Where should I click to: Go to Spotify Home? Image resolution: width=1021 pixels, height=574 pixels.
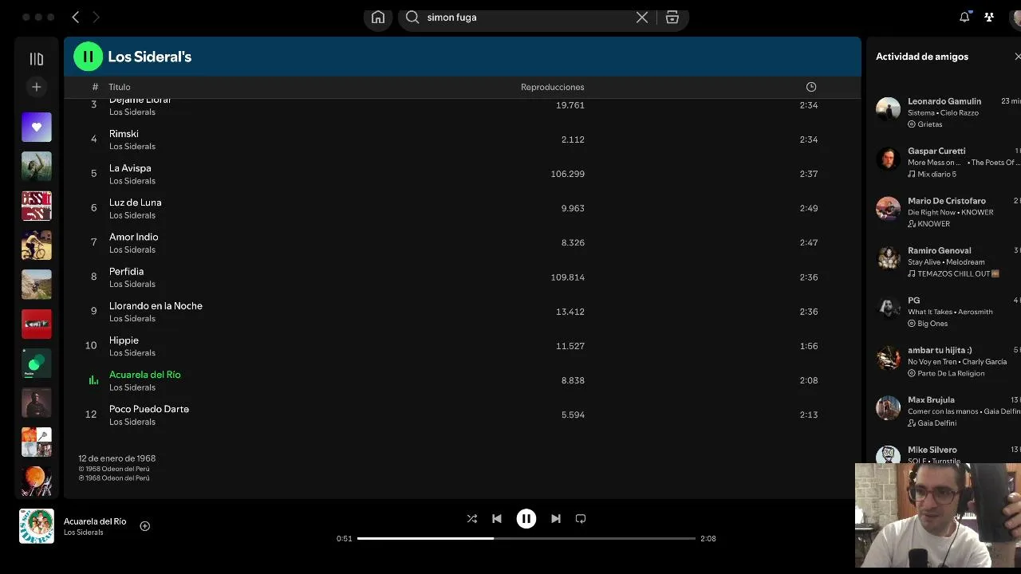378,18
